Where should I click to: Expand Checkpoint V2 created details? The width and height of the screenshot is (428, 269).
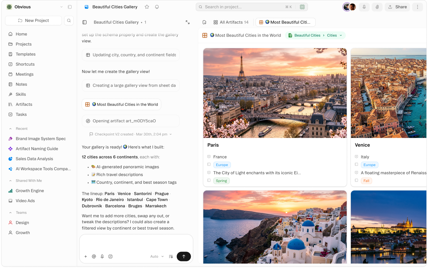171,134
